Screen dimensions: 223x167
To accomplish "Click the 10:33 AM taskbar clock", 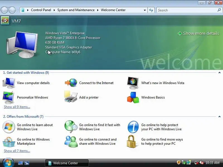I will click(x=212, y=163).
